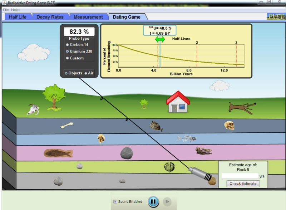The image size is (286, 210).
Task: Select the fossil cup in top layer
Action: pyautogui.click(x=156, y=126)
